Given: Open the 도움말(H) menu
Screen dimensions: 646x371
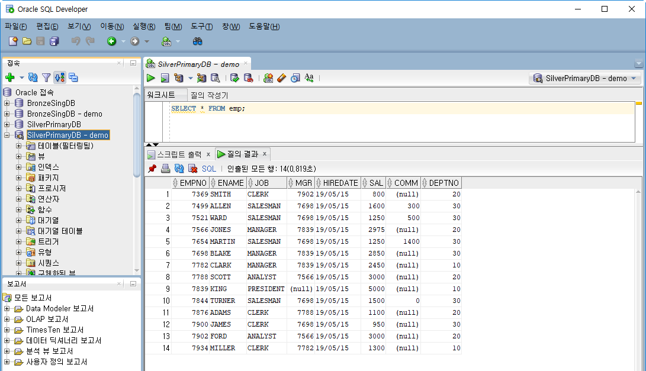Looking at the screenshot, I should [x=264, y=27].
